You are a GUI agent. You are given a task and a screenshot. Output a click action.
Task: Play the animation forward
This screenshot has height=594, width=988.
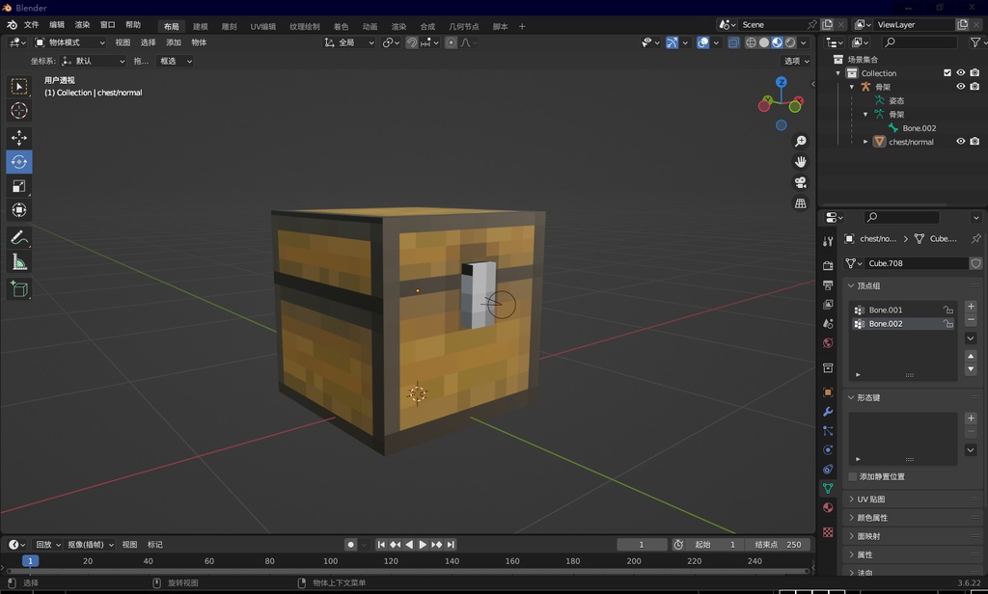coord(423,544)
